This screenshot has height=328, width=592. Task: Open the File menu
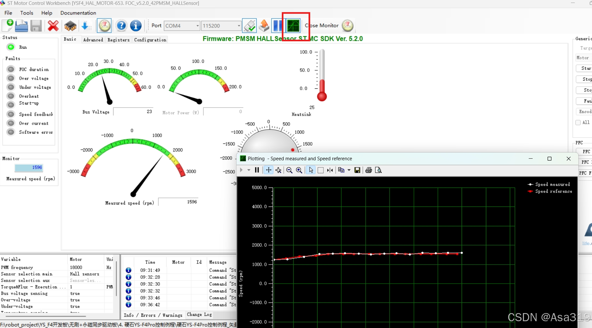point(8,13)
